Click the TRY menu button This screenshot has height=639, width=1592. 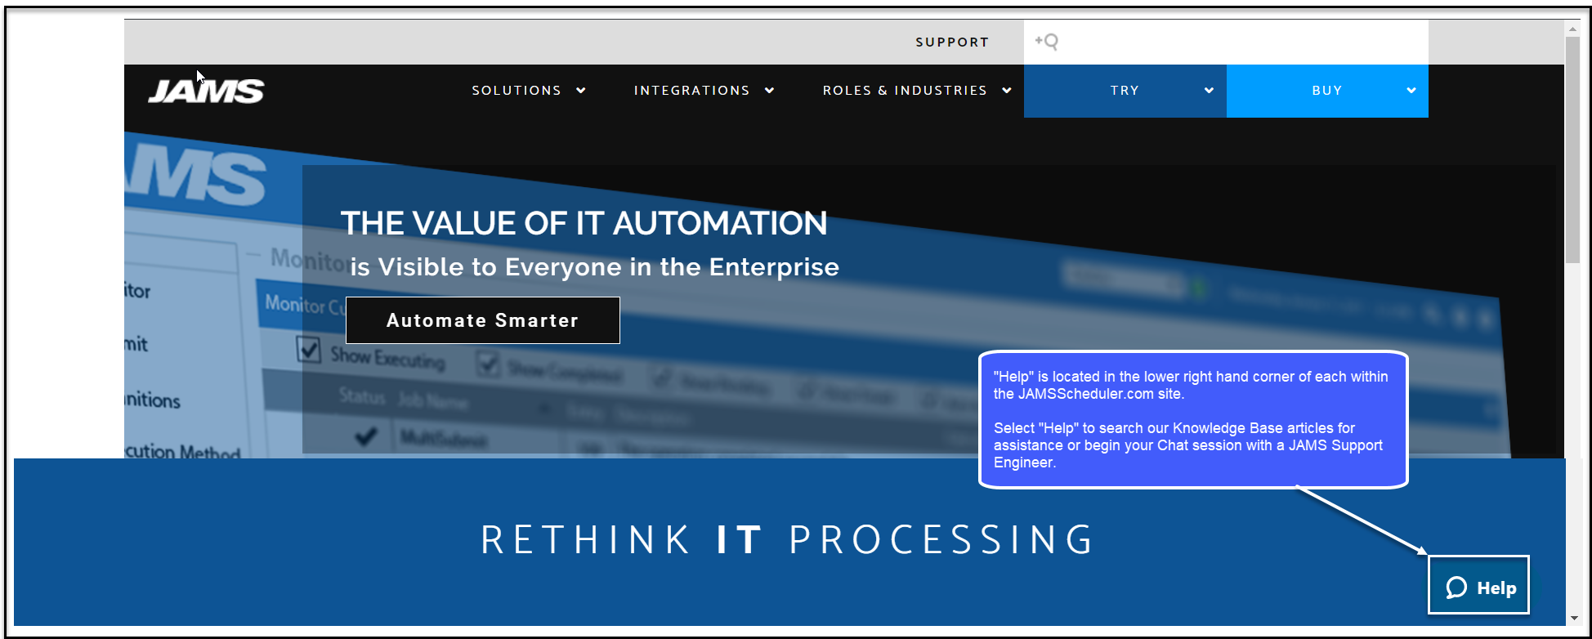coord(1125,91)
